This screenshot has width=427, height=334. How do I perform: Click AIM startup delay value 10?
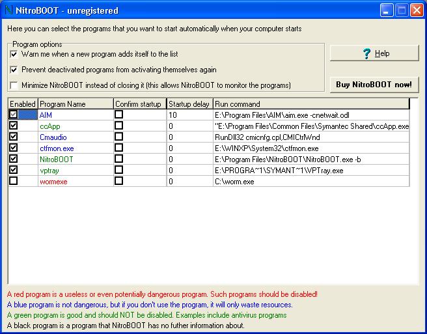click(172, 115)
